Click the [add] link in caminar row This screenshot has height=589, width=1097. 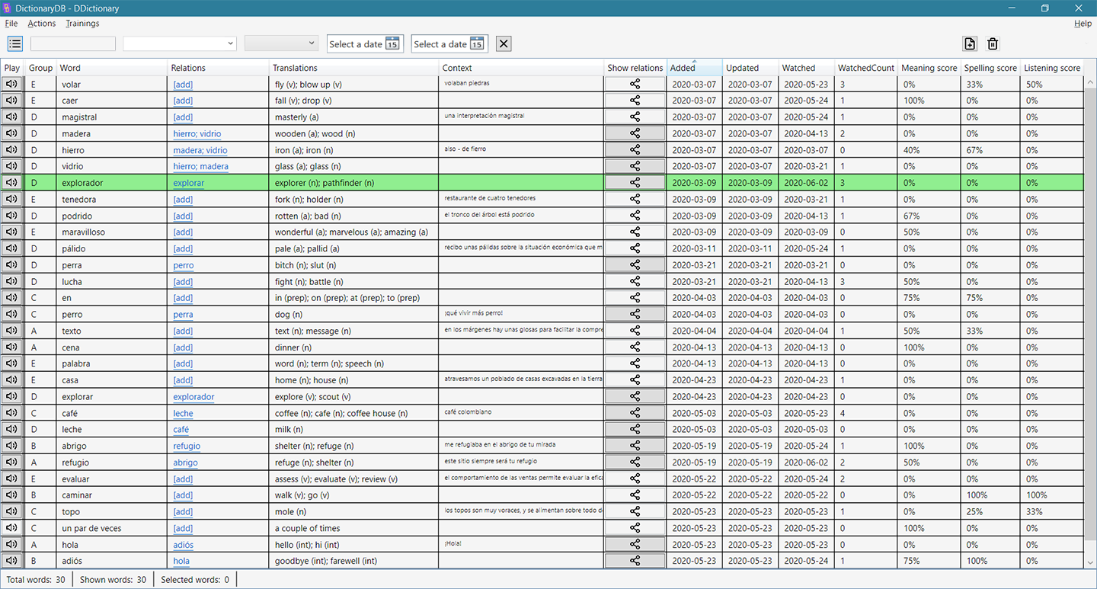[183, 495]
